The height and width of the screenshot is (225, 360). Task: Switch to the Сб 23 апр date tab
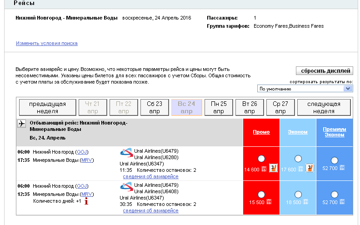click(x=155, y=107)
